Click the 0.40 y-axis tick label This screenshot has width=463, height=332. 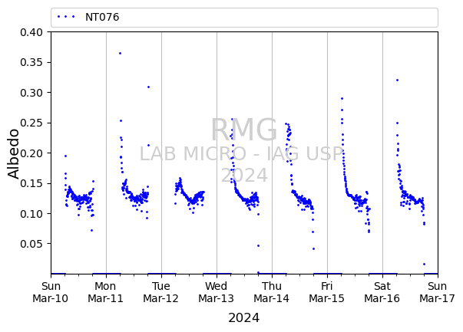31,32
